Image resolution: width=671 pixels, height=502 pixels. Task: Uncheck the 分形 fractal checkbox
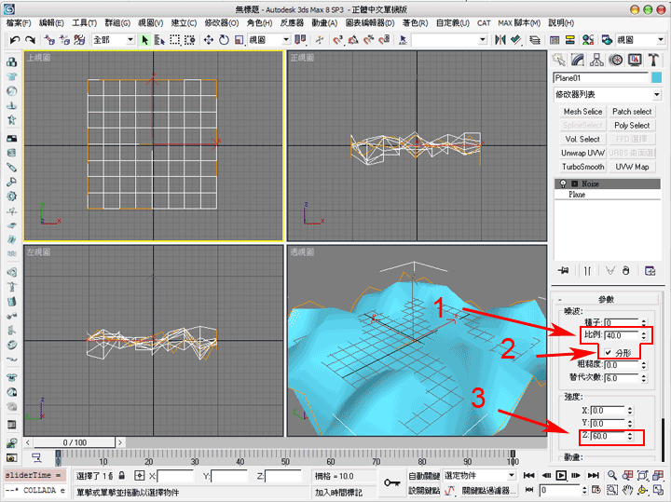(x=608, y=352)
